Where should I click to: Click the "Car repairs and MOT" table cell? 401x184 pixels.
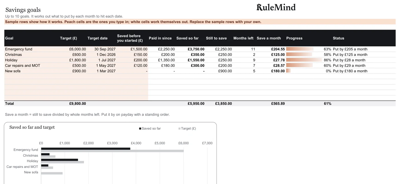(x=23, y=66)
